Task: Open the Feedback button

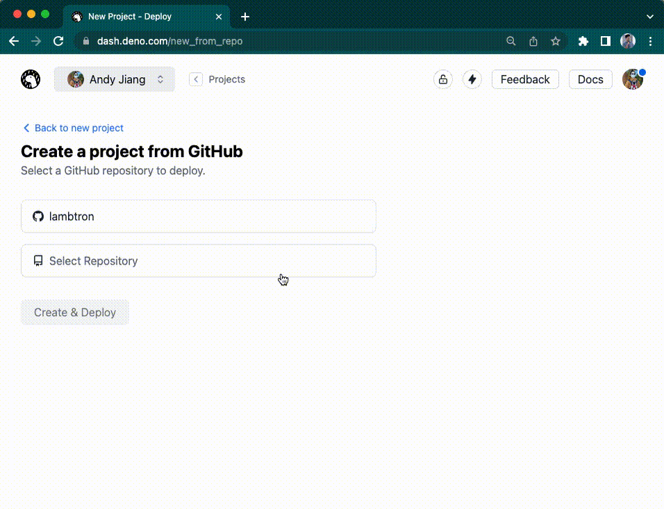Action: [525, 79]
